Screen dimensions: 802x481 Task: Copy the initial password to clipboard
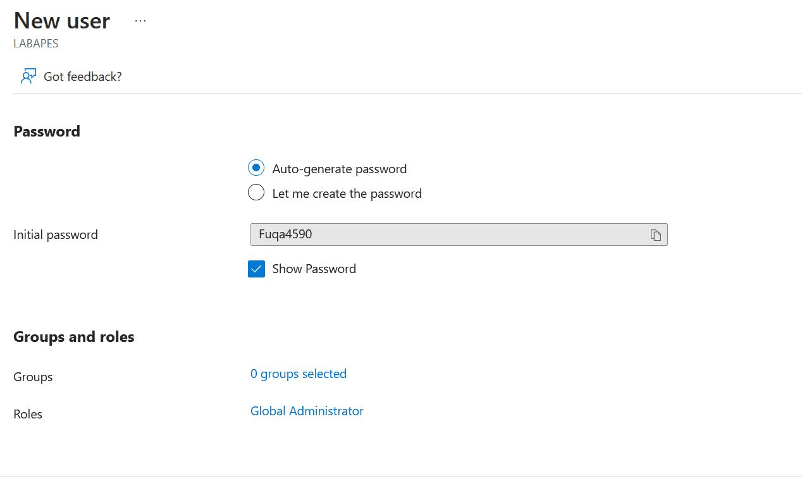tap(656, 235)
